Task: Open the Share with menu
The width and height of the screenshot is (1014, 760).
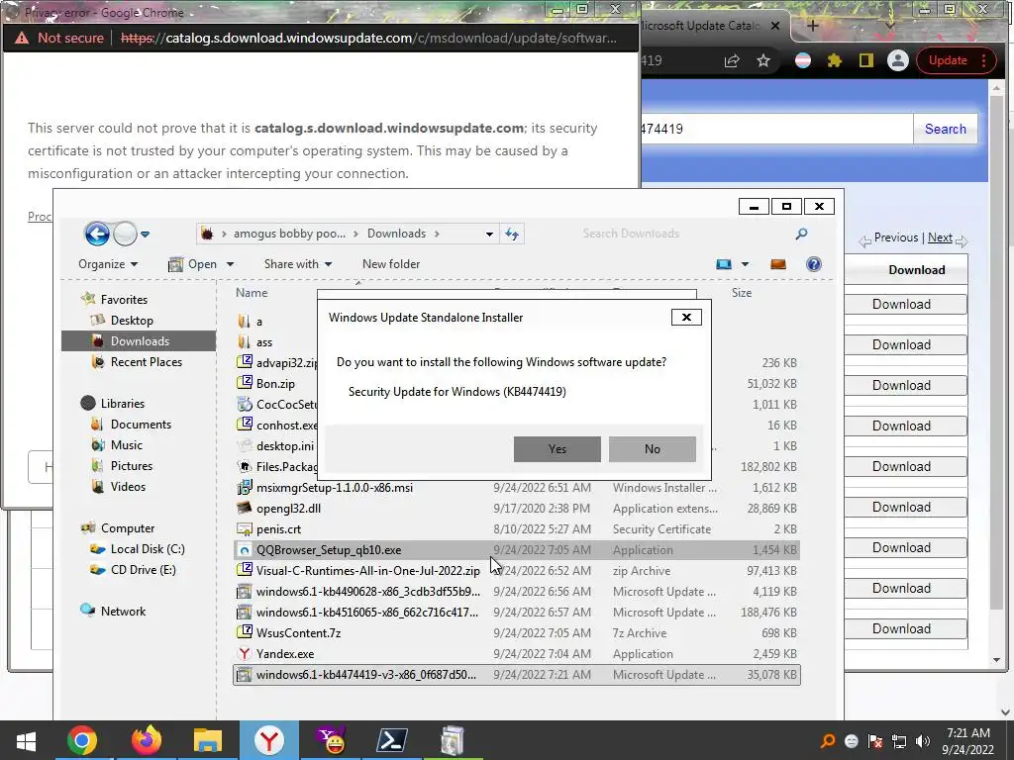Action: 298,264
